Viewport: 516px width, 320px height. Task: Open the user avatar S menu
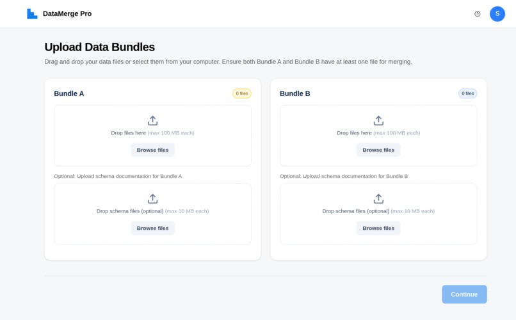[497, 14]
